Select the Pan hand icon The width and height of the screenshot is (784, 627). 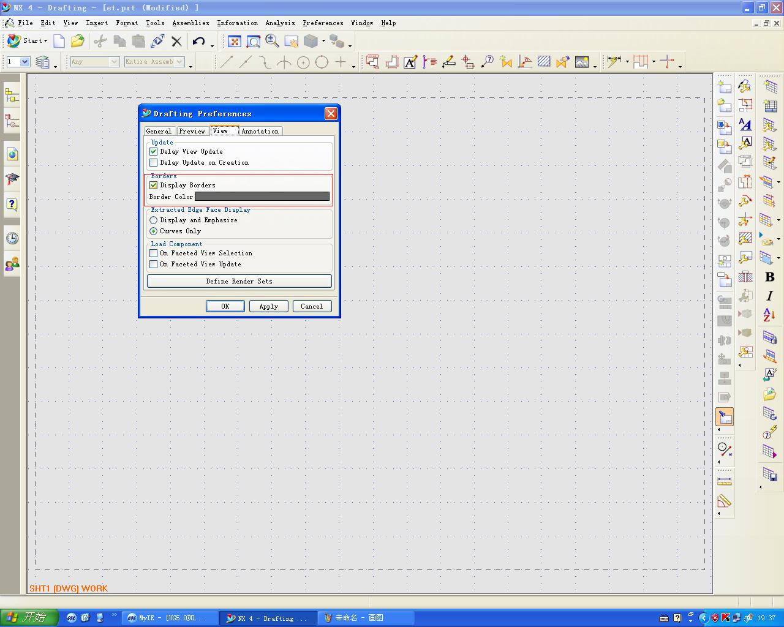pos(292,41)
